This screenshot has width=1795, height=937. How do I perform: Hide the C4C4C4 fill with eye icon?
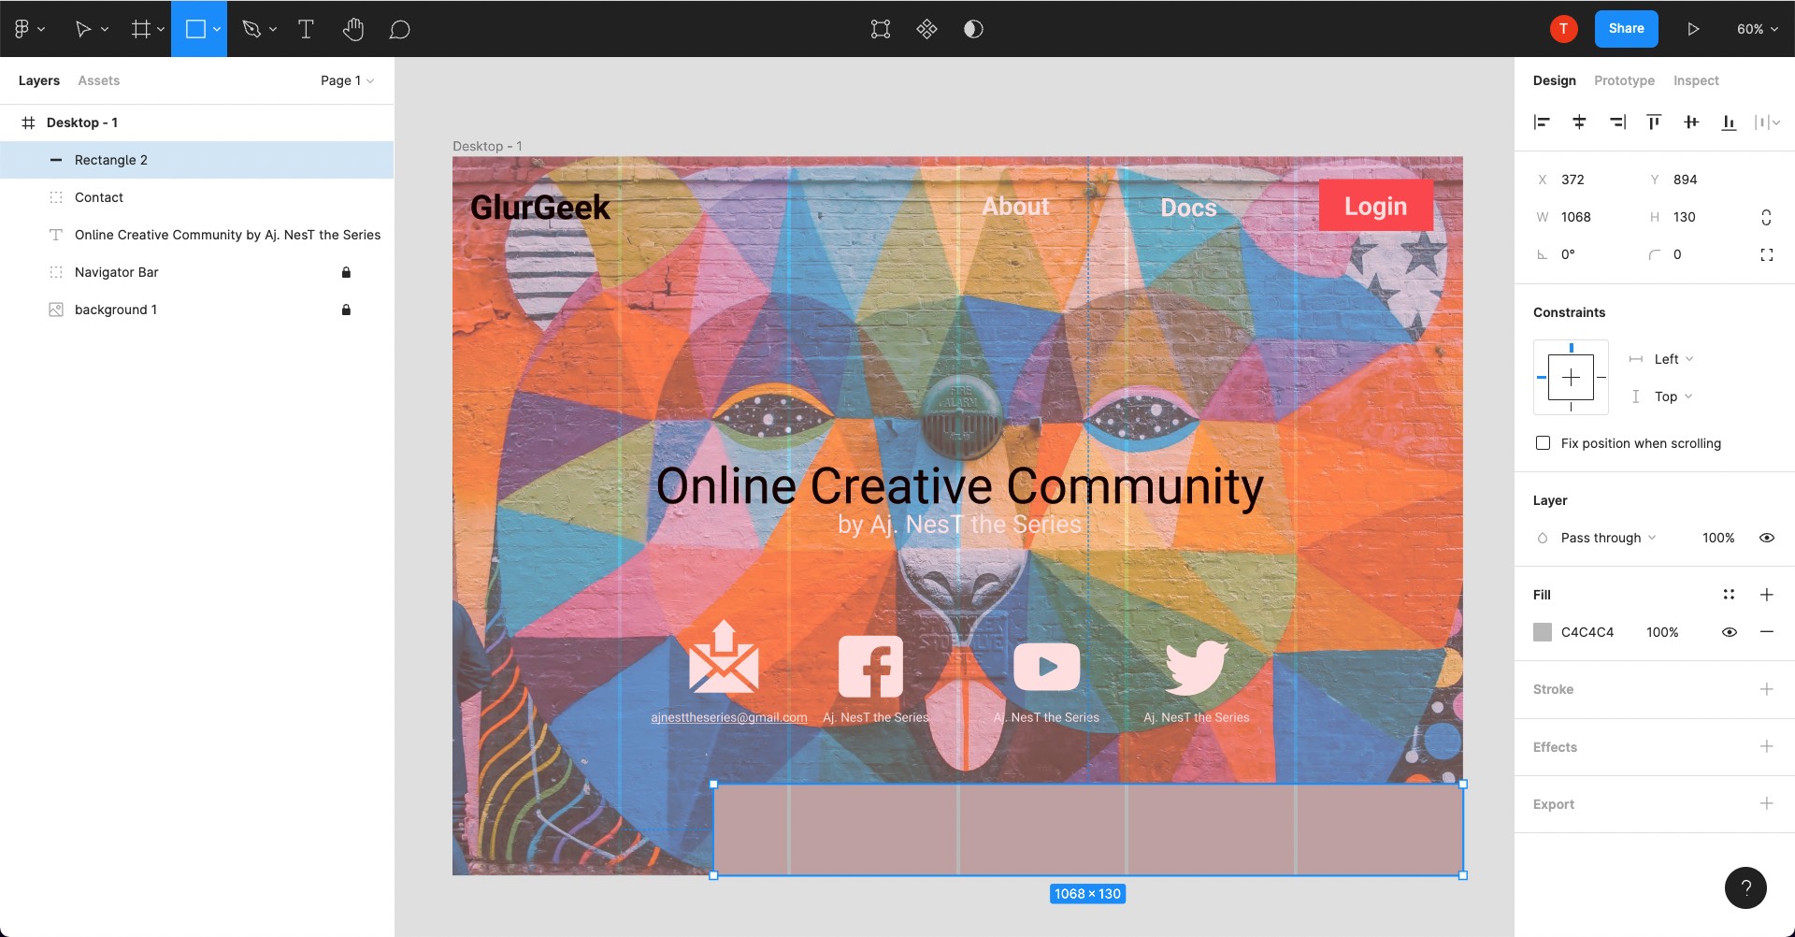click(x=1729, y=632)
